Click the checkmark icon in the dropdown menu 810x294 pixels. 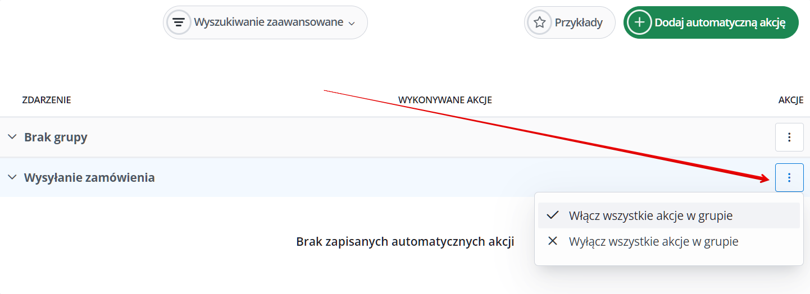point(553,215)
